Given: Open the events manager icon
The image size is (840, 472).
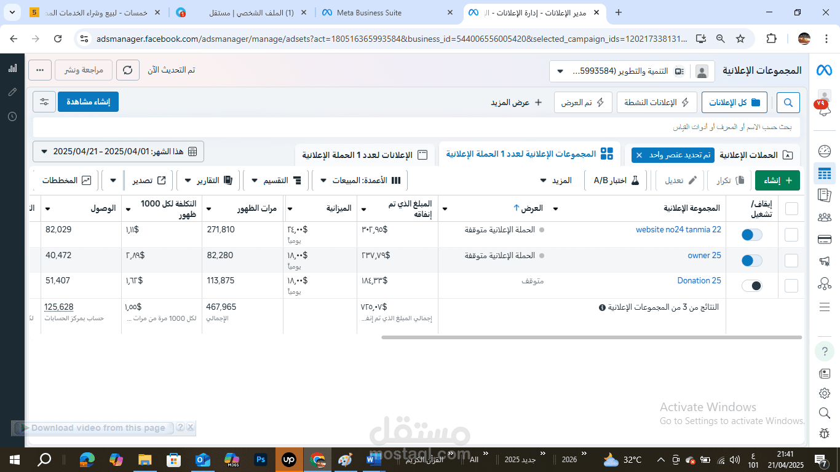Looking at the screenshot, I should pos(825,283).
